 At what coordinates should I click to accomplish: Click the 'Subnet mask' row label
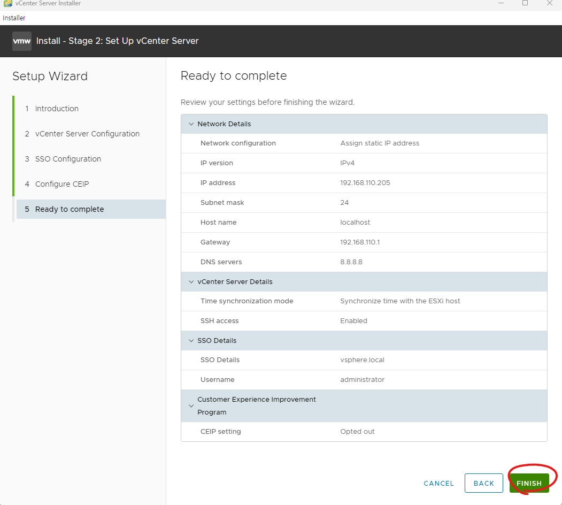[x=222, y=202]
